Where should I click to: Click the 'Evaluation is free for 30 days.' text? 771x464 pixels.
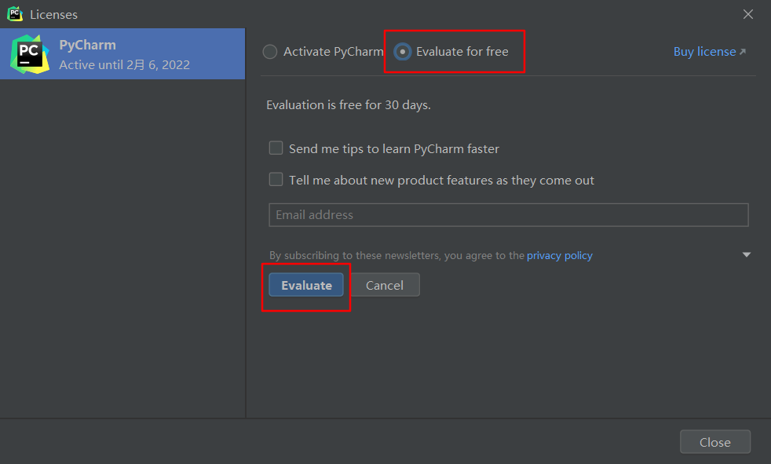coord(348,105)
